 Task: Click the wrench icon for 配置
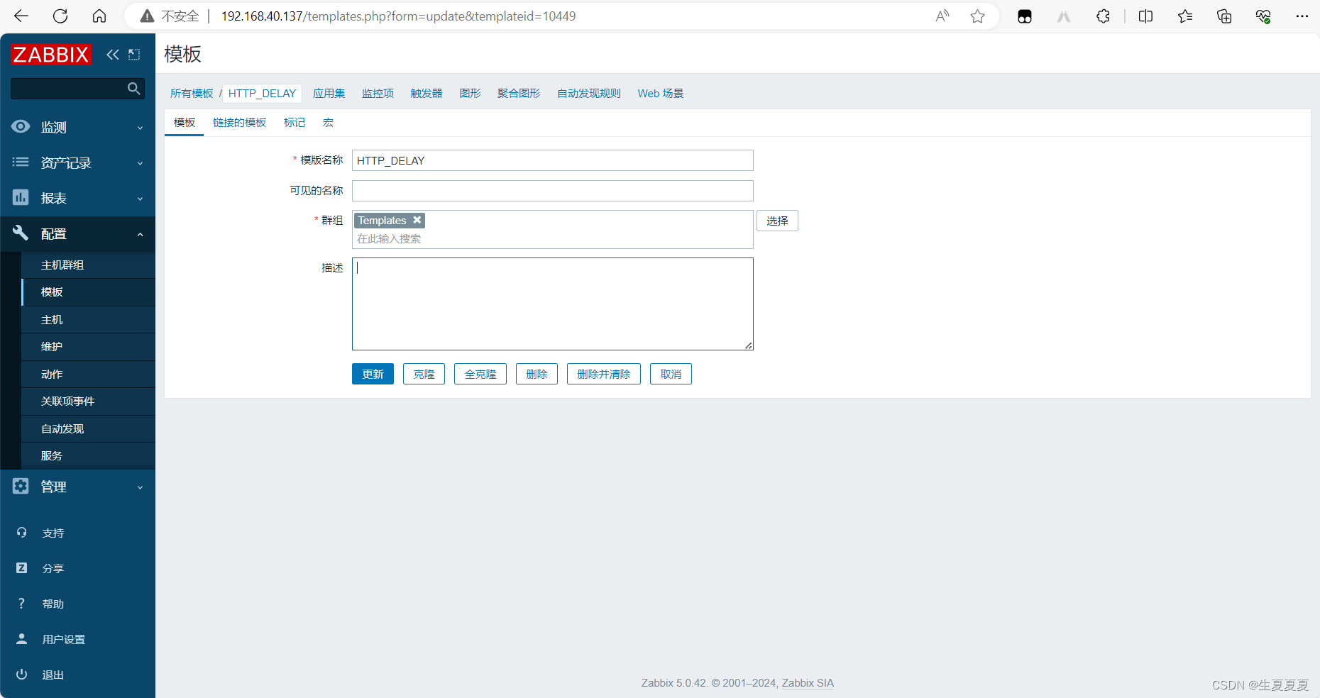[x=21, y=233]
